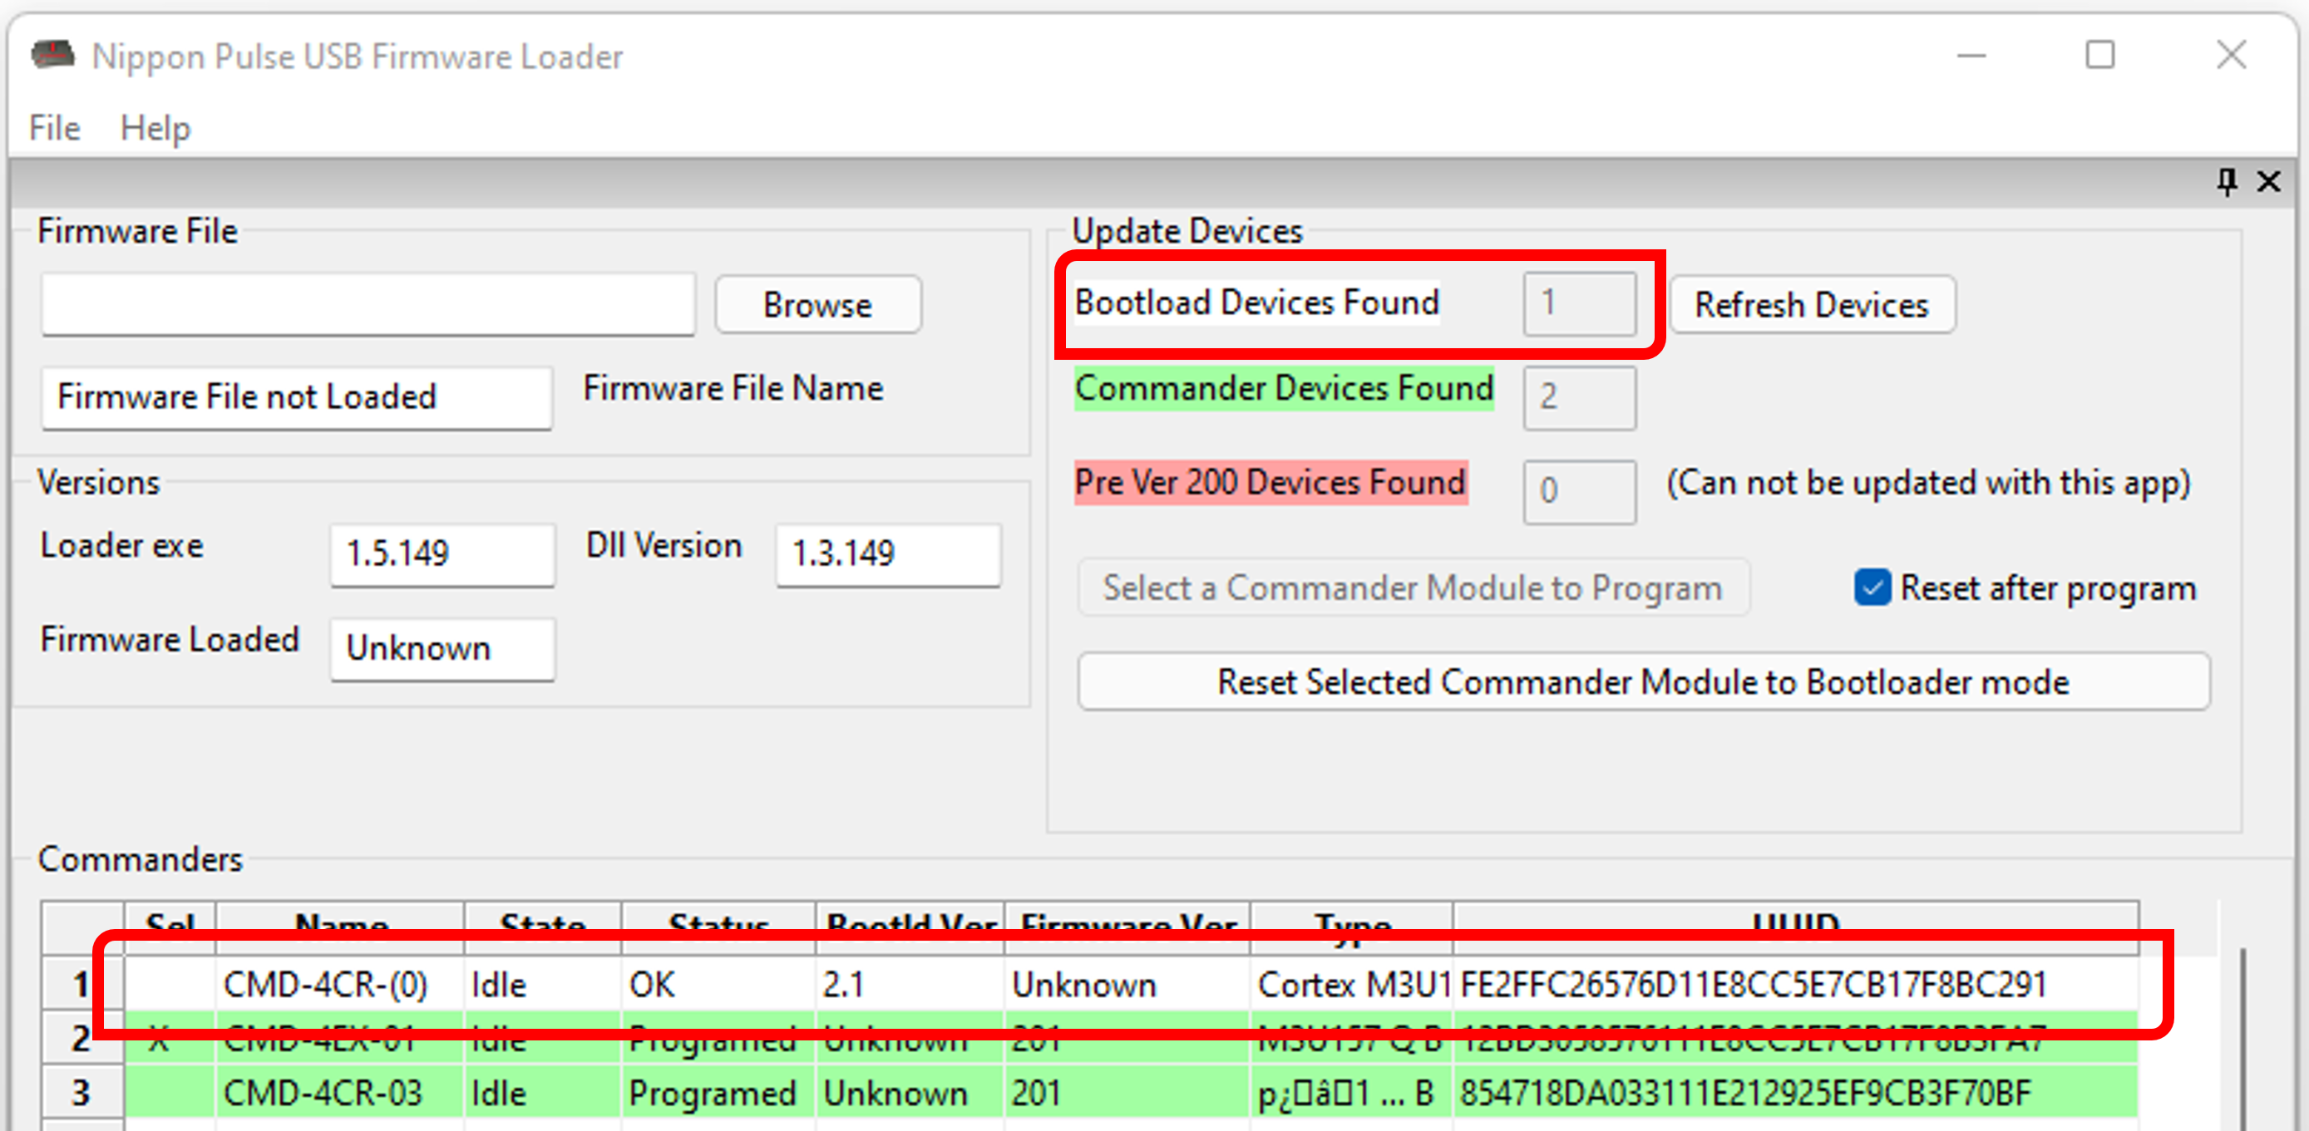Click the 201 firmware version cell for CMD-4CR-03
Viewport: 2309px width, 1131px height.
point(1127,1093)
